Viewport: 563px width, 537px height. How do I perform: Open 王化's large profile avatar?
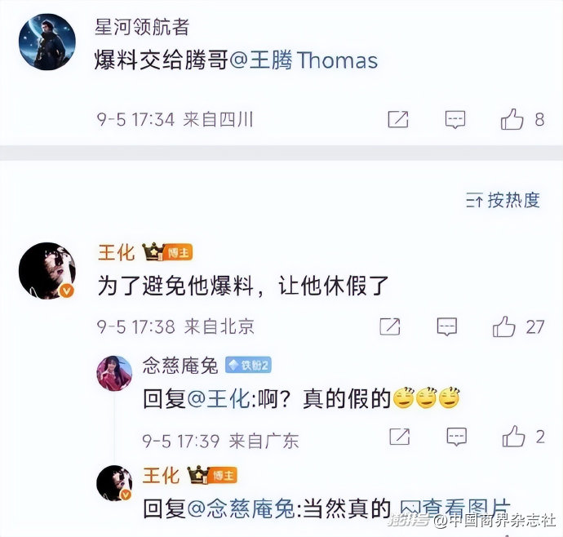[47, 270]
